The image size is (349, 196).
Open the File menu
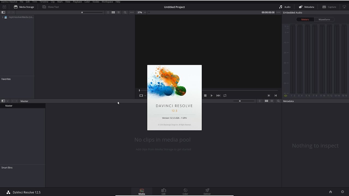tap(21, 2)
